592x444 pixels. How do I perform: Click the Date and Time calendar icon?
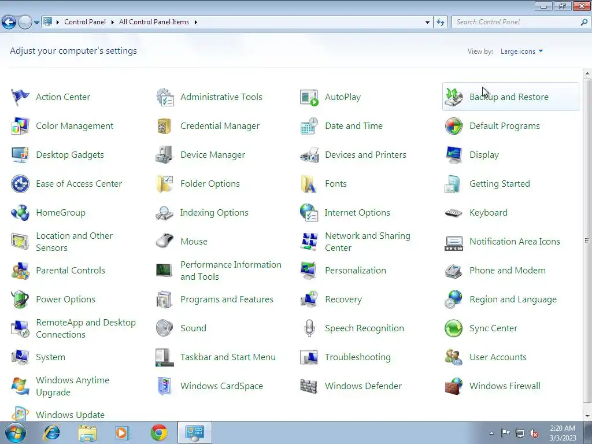tap(309, 125)
